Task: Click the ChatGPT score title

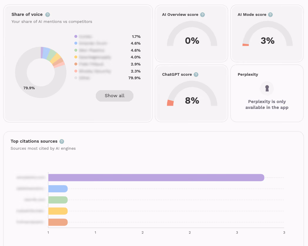Action: [x=177, y=75]
